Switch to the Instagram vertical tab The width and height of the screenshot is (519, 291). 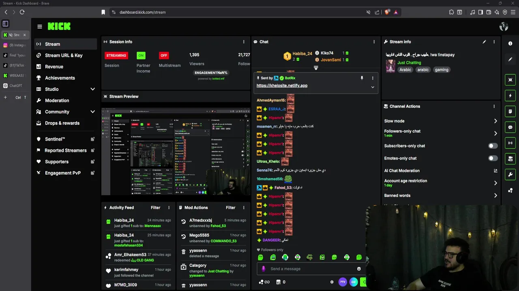click(15, 45)
